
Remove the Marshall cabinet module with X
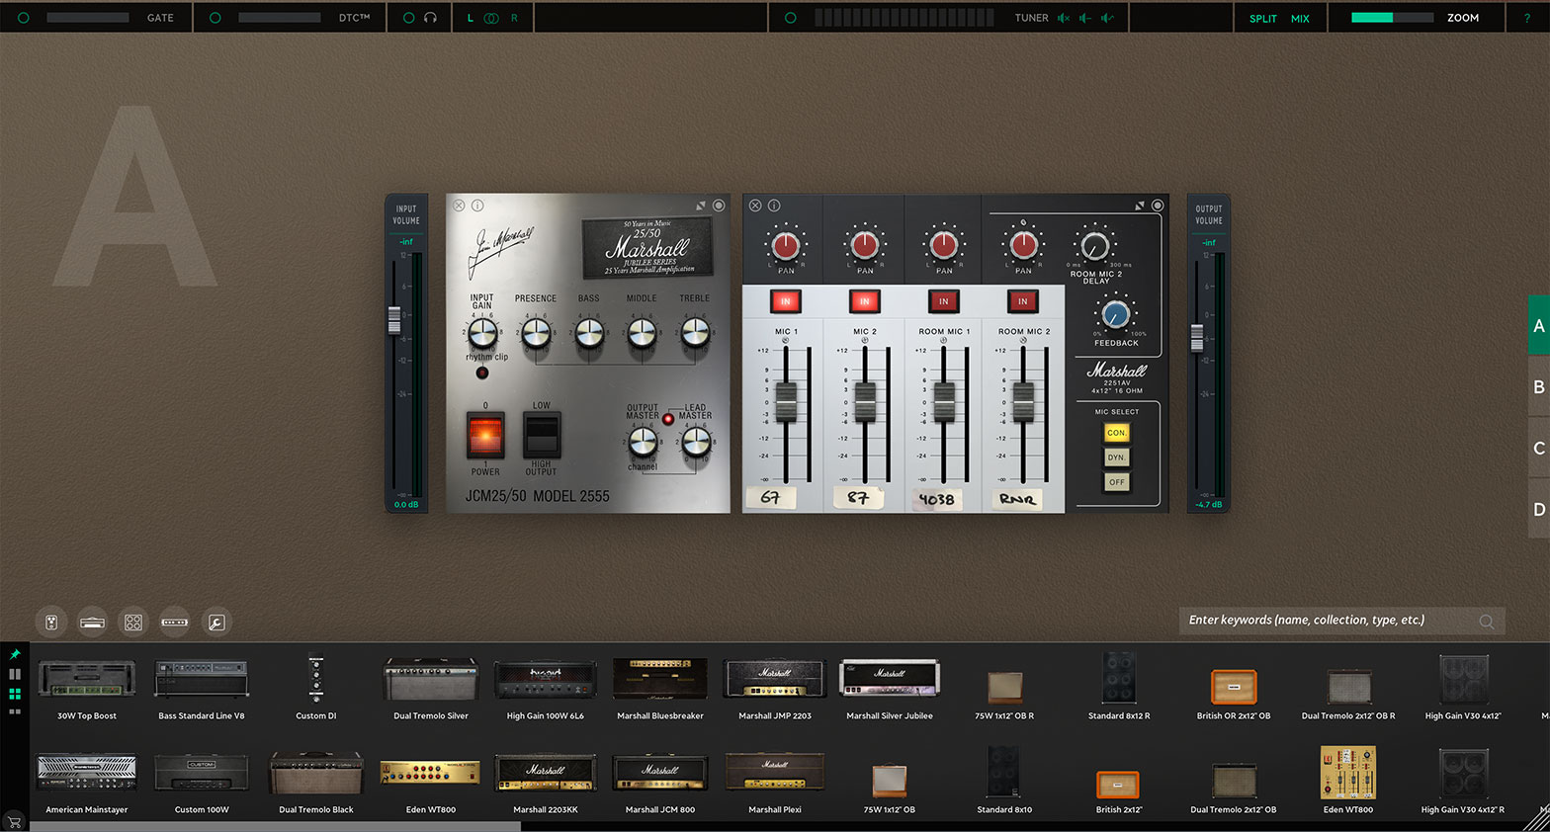click(755, 206)
